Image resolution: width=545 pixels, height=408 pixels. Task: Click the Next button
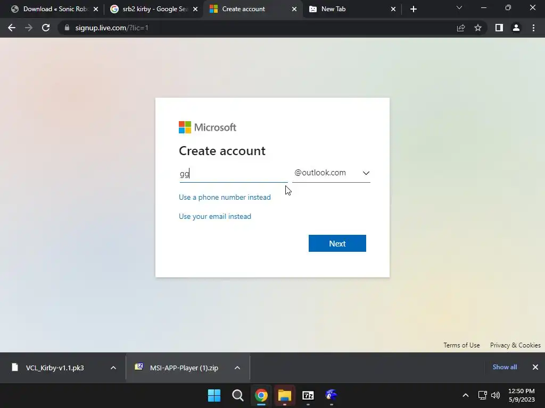(x=337, y=243)
